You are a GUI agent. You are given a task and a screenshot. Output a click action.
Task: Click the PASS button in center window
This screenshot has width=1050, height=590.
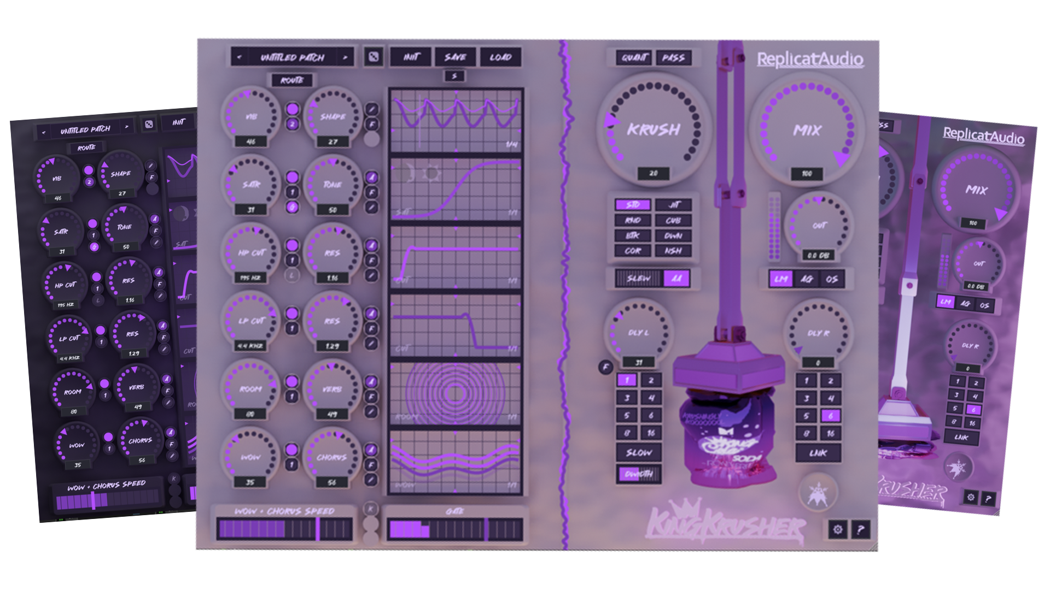tap(673, 57)
